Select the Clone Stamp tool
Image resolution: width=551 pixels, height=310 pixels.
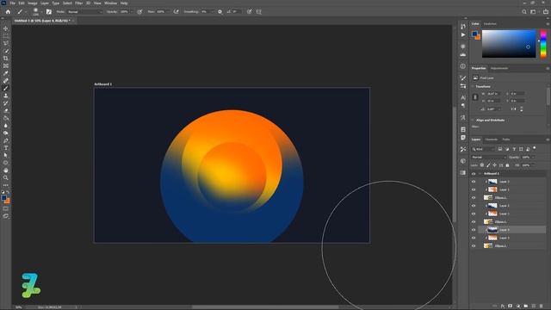(x=6, y=96)
